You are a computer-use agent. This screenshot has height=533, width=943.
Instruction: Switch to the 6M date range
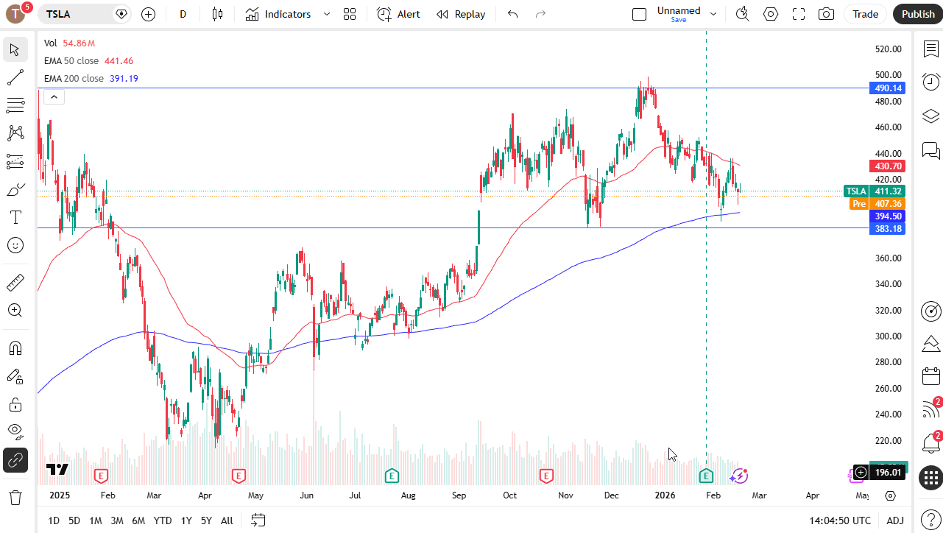point(138,520)
